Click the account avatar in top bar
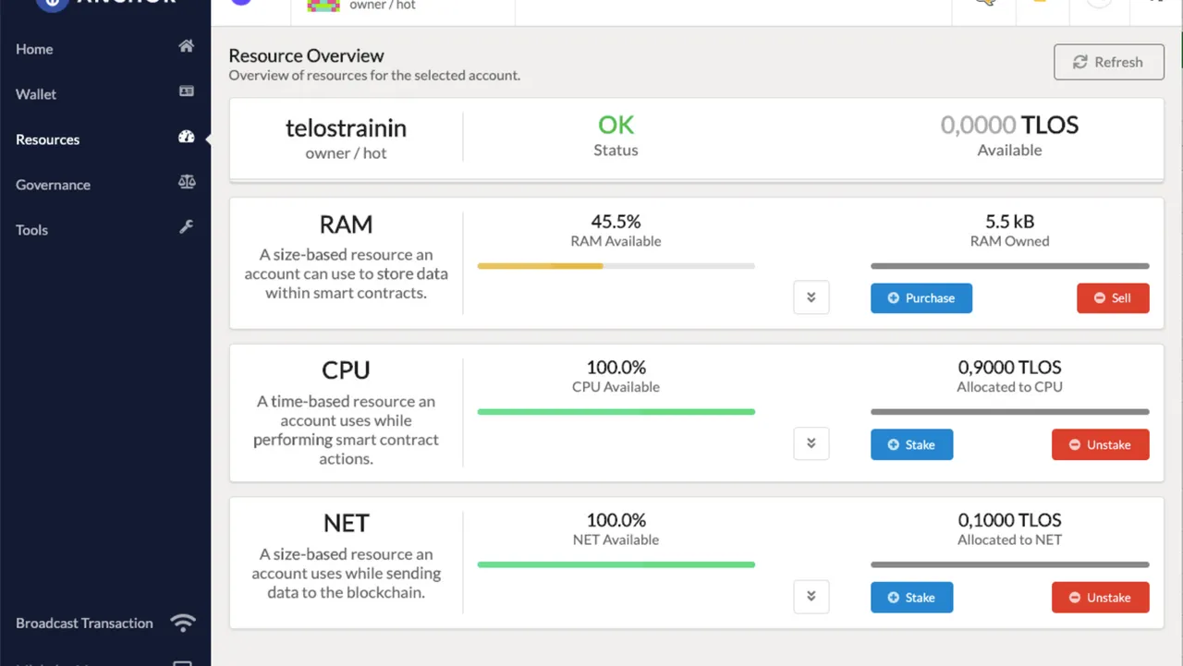 (323, 5)
